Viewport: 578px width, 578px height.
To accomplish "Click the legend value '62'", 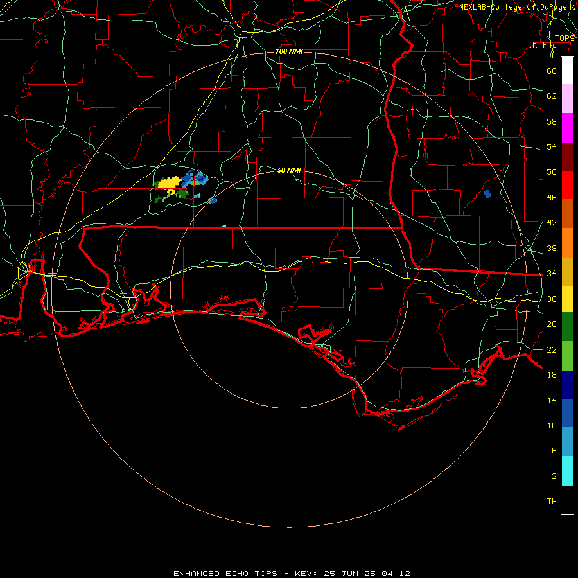I will tap(552, 96).
